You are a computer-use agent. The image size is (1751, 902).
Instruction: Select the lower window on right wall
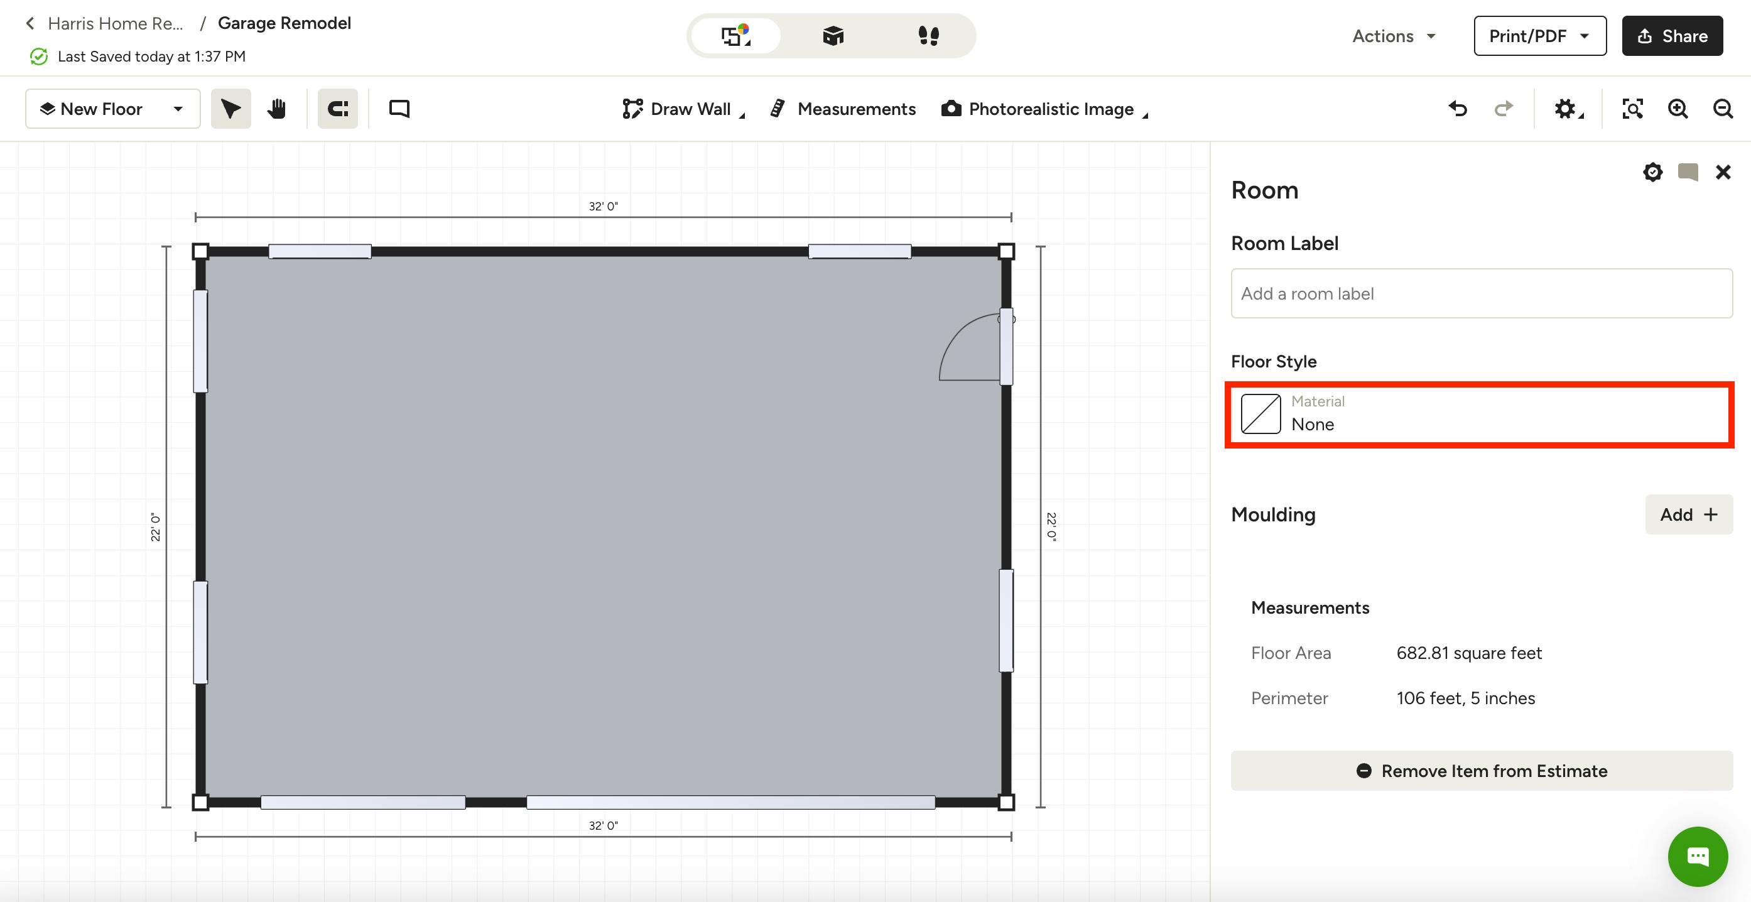(x=1006, y=621)
